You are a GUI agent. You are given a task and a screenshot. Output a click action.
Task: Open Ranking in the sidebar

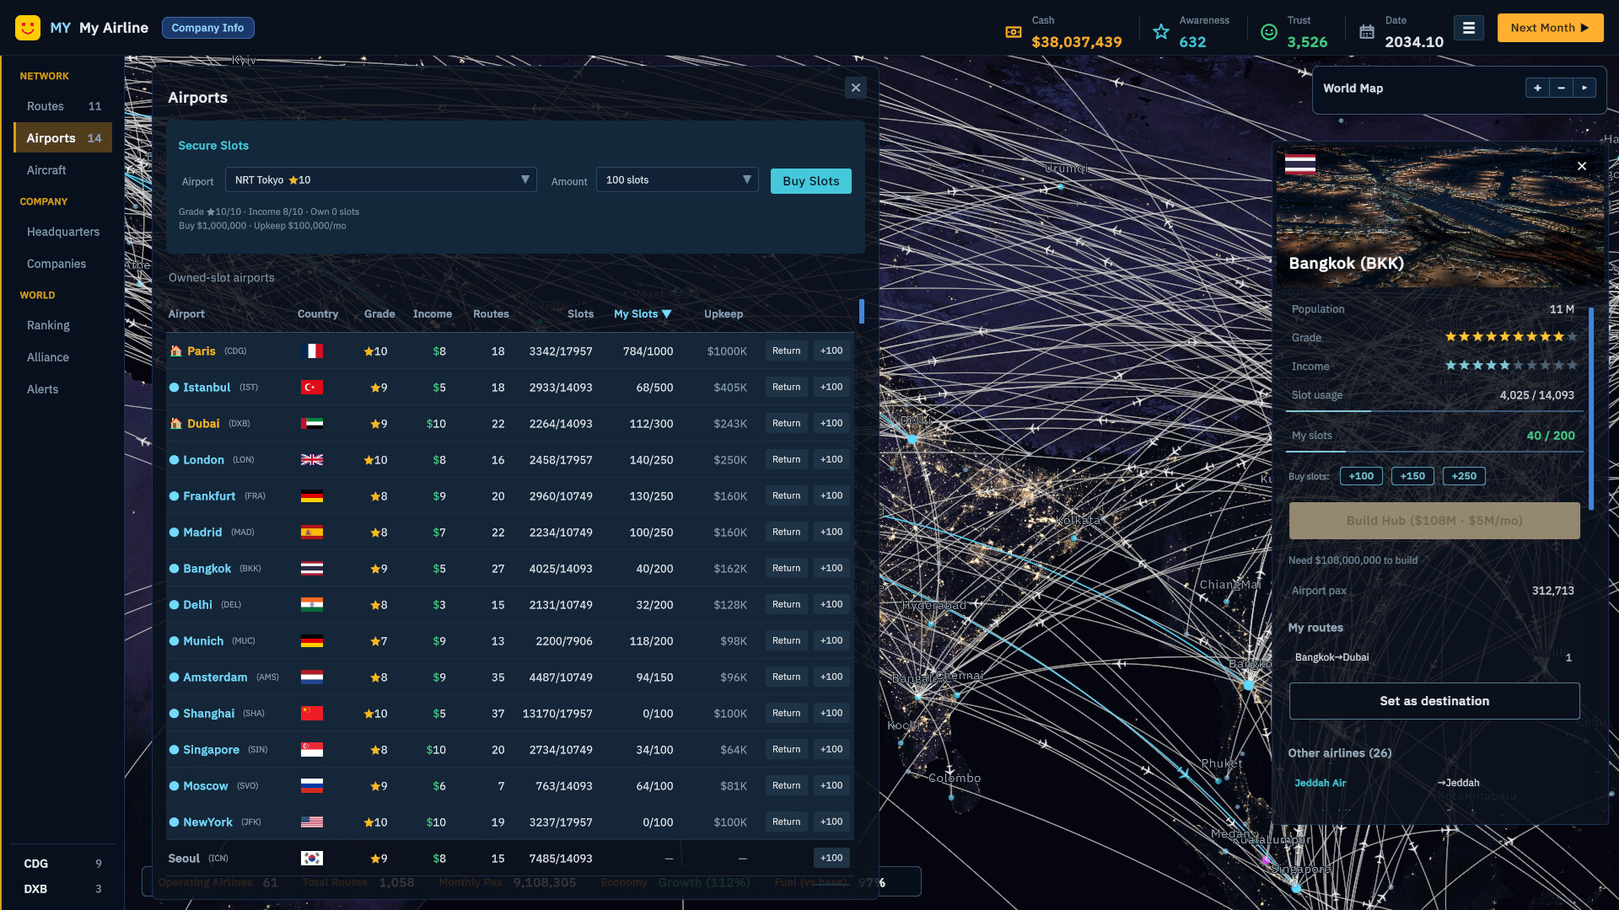63,325
